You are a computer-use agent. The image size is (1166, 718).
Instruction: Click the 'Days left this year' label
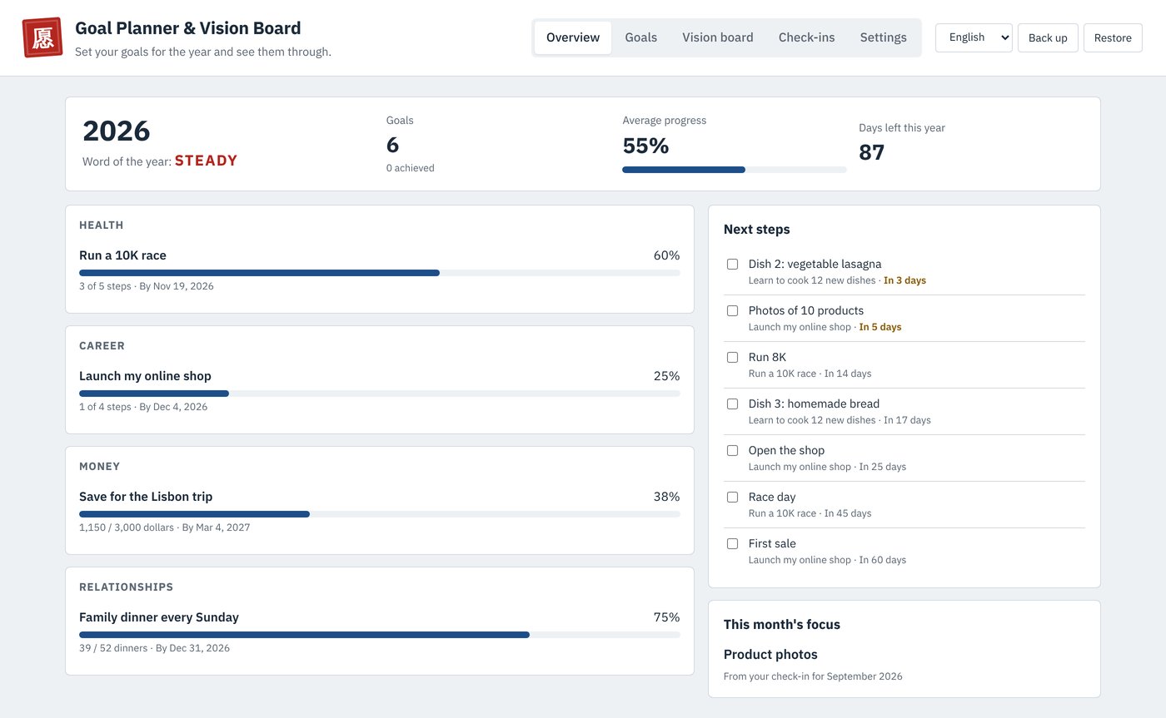902,128
